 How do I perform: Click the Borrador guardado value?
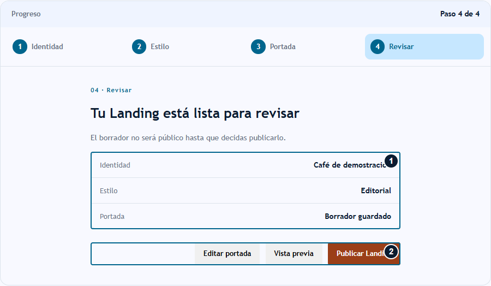357,217
